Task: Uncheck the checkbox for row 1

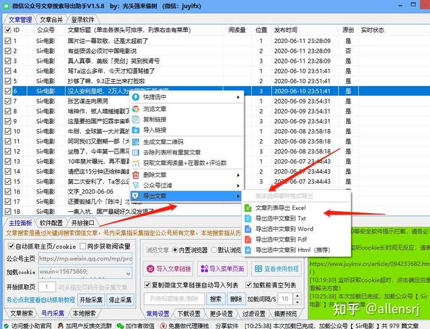Action: pos(8,41)
